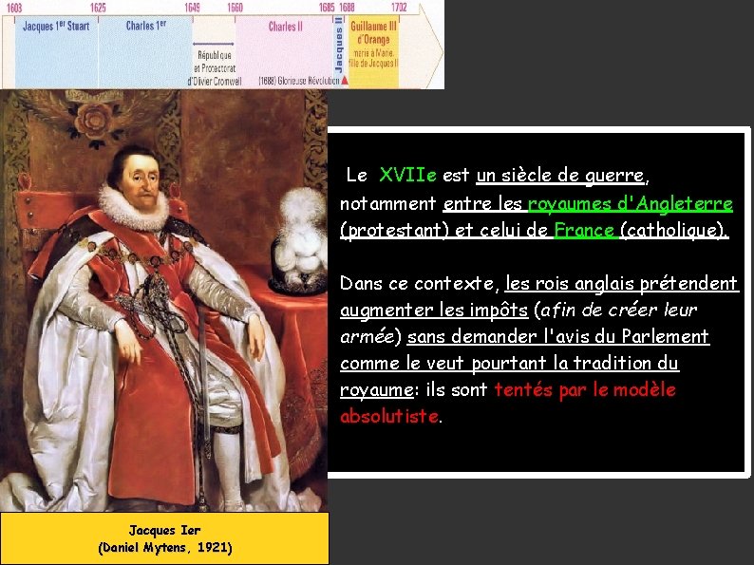Click the portrait painting of Jacques Ier
The height and width of the screenshot is (565, 754).
(x=163, y=300)
